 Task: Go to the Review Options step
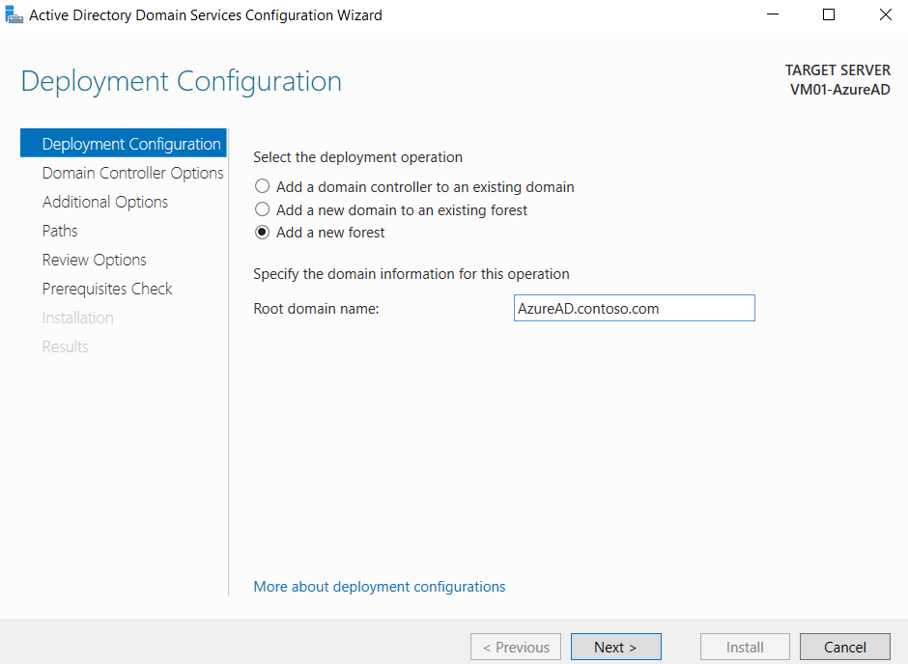pyautogui.click(x=94, y=260)
